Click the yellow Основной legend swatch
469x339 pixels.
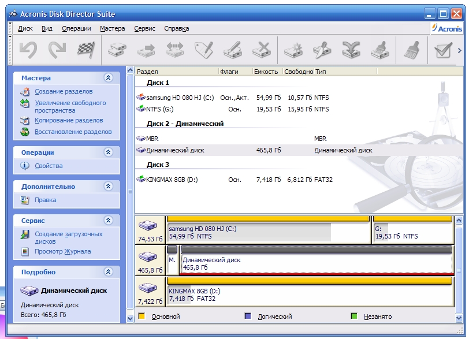pyautogui.click(x=142, y=316)
